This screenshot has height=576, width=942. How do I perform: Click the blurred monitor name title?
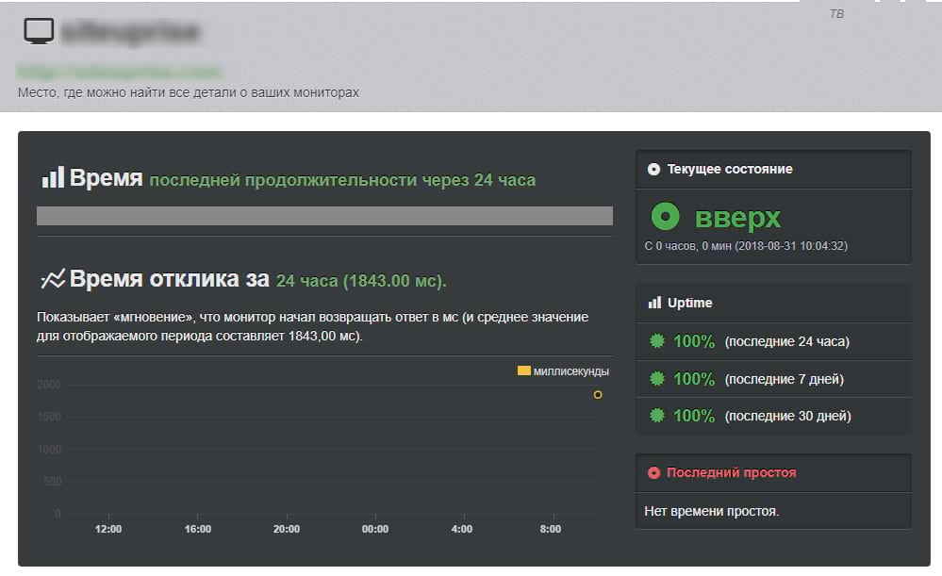click(x=130, y=32)
